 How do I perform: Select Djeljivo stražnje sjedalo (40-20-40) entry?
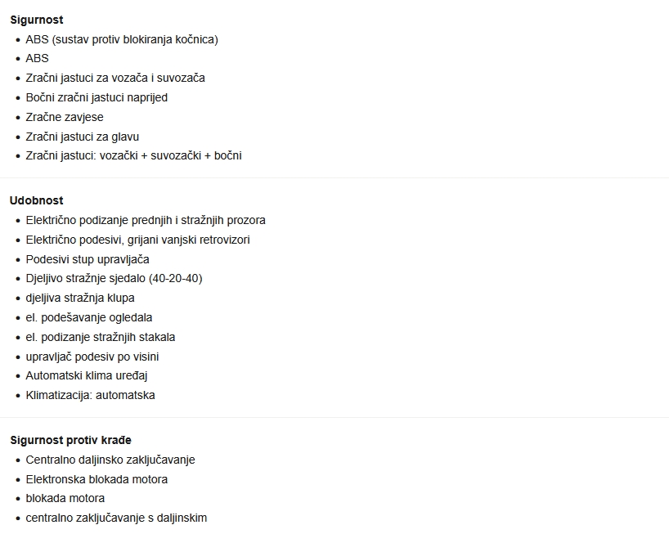(x=114, y=278)
